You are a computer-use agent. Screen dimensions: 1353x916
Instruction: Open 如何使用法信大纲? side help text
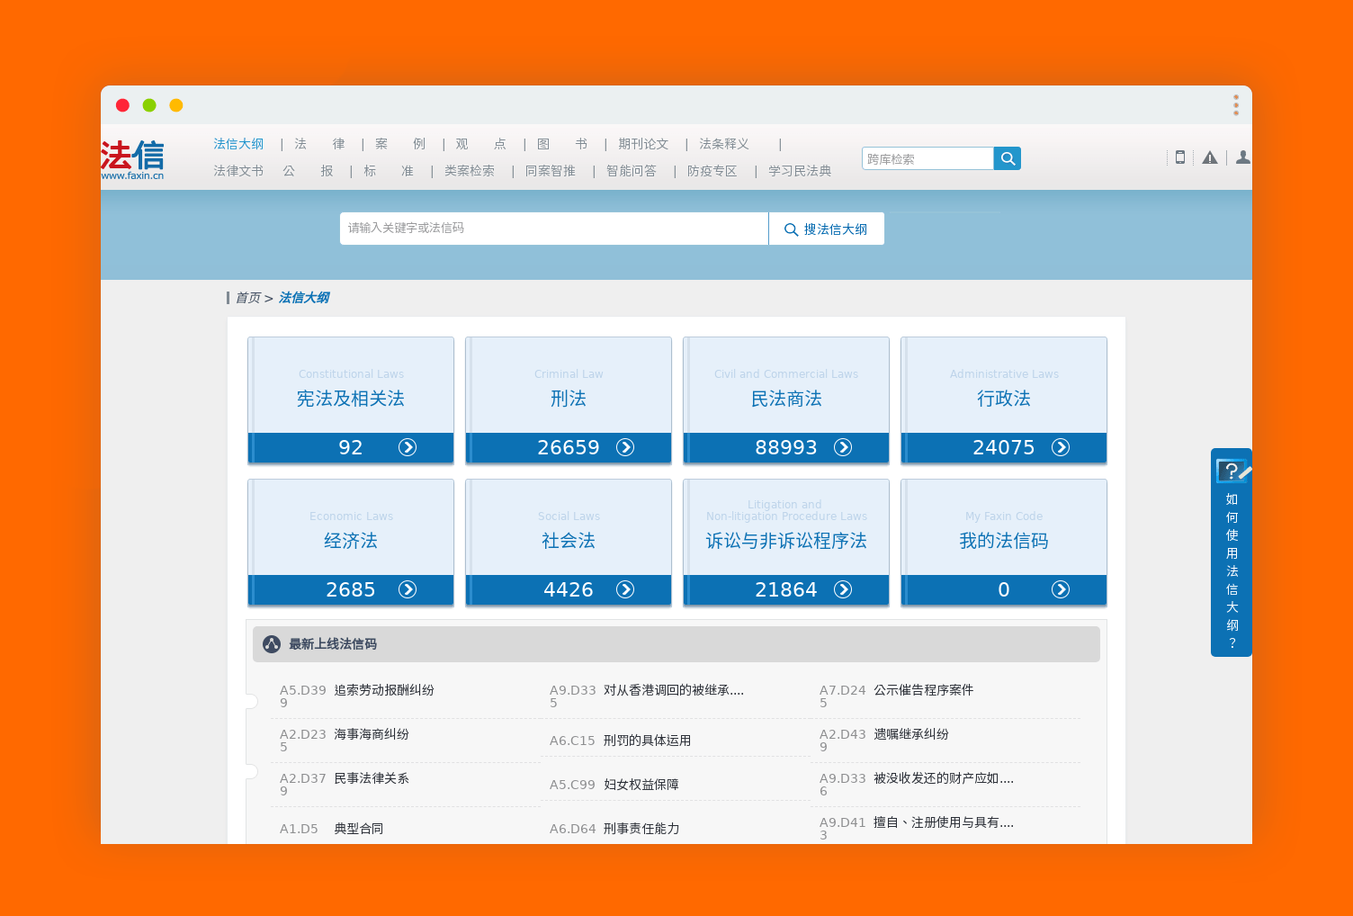(1232, 571)
